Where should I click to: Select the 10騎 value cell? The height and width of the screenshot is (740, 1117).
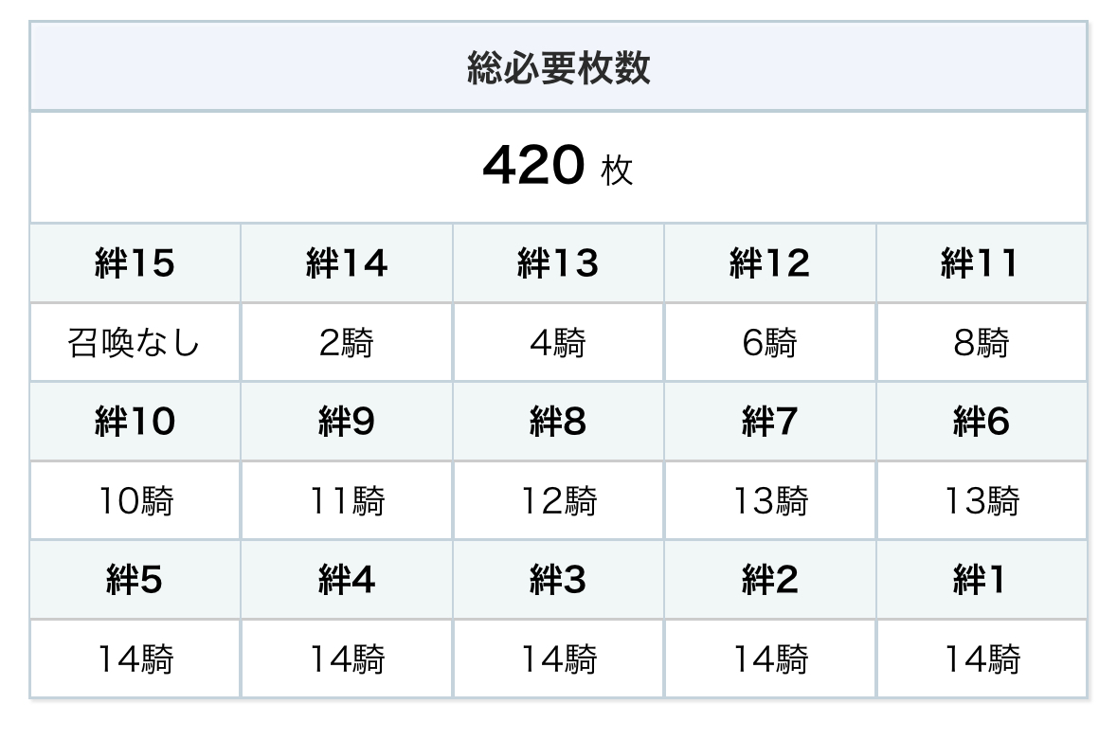(135, 500)
